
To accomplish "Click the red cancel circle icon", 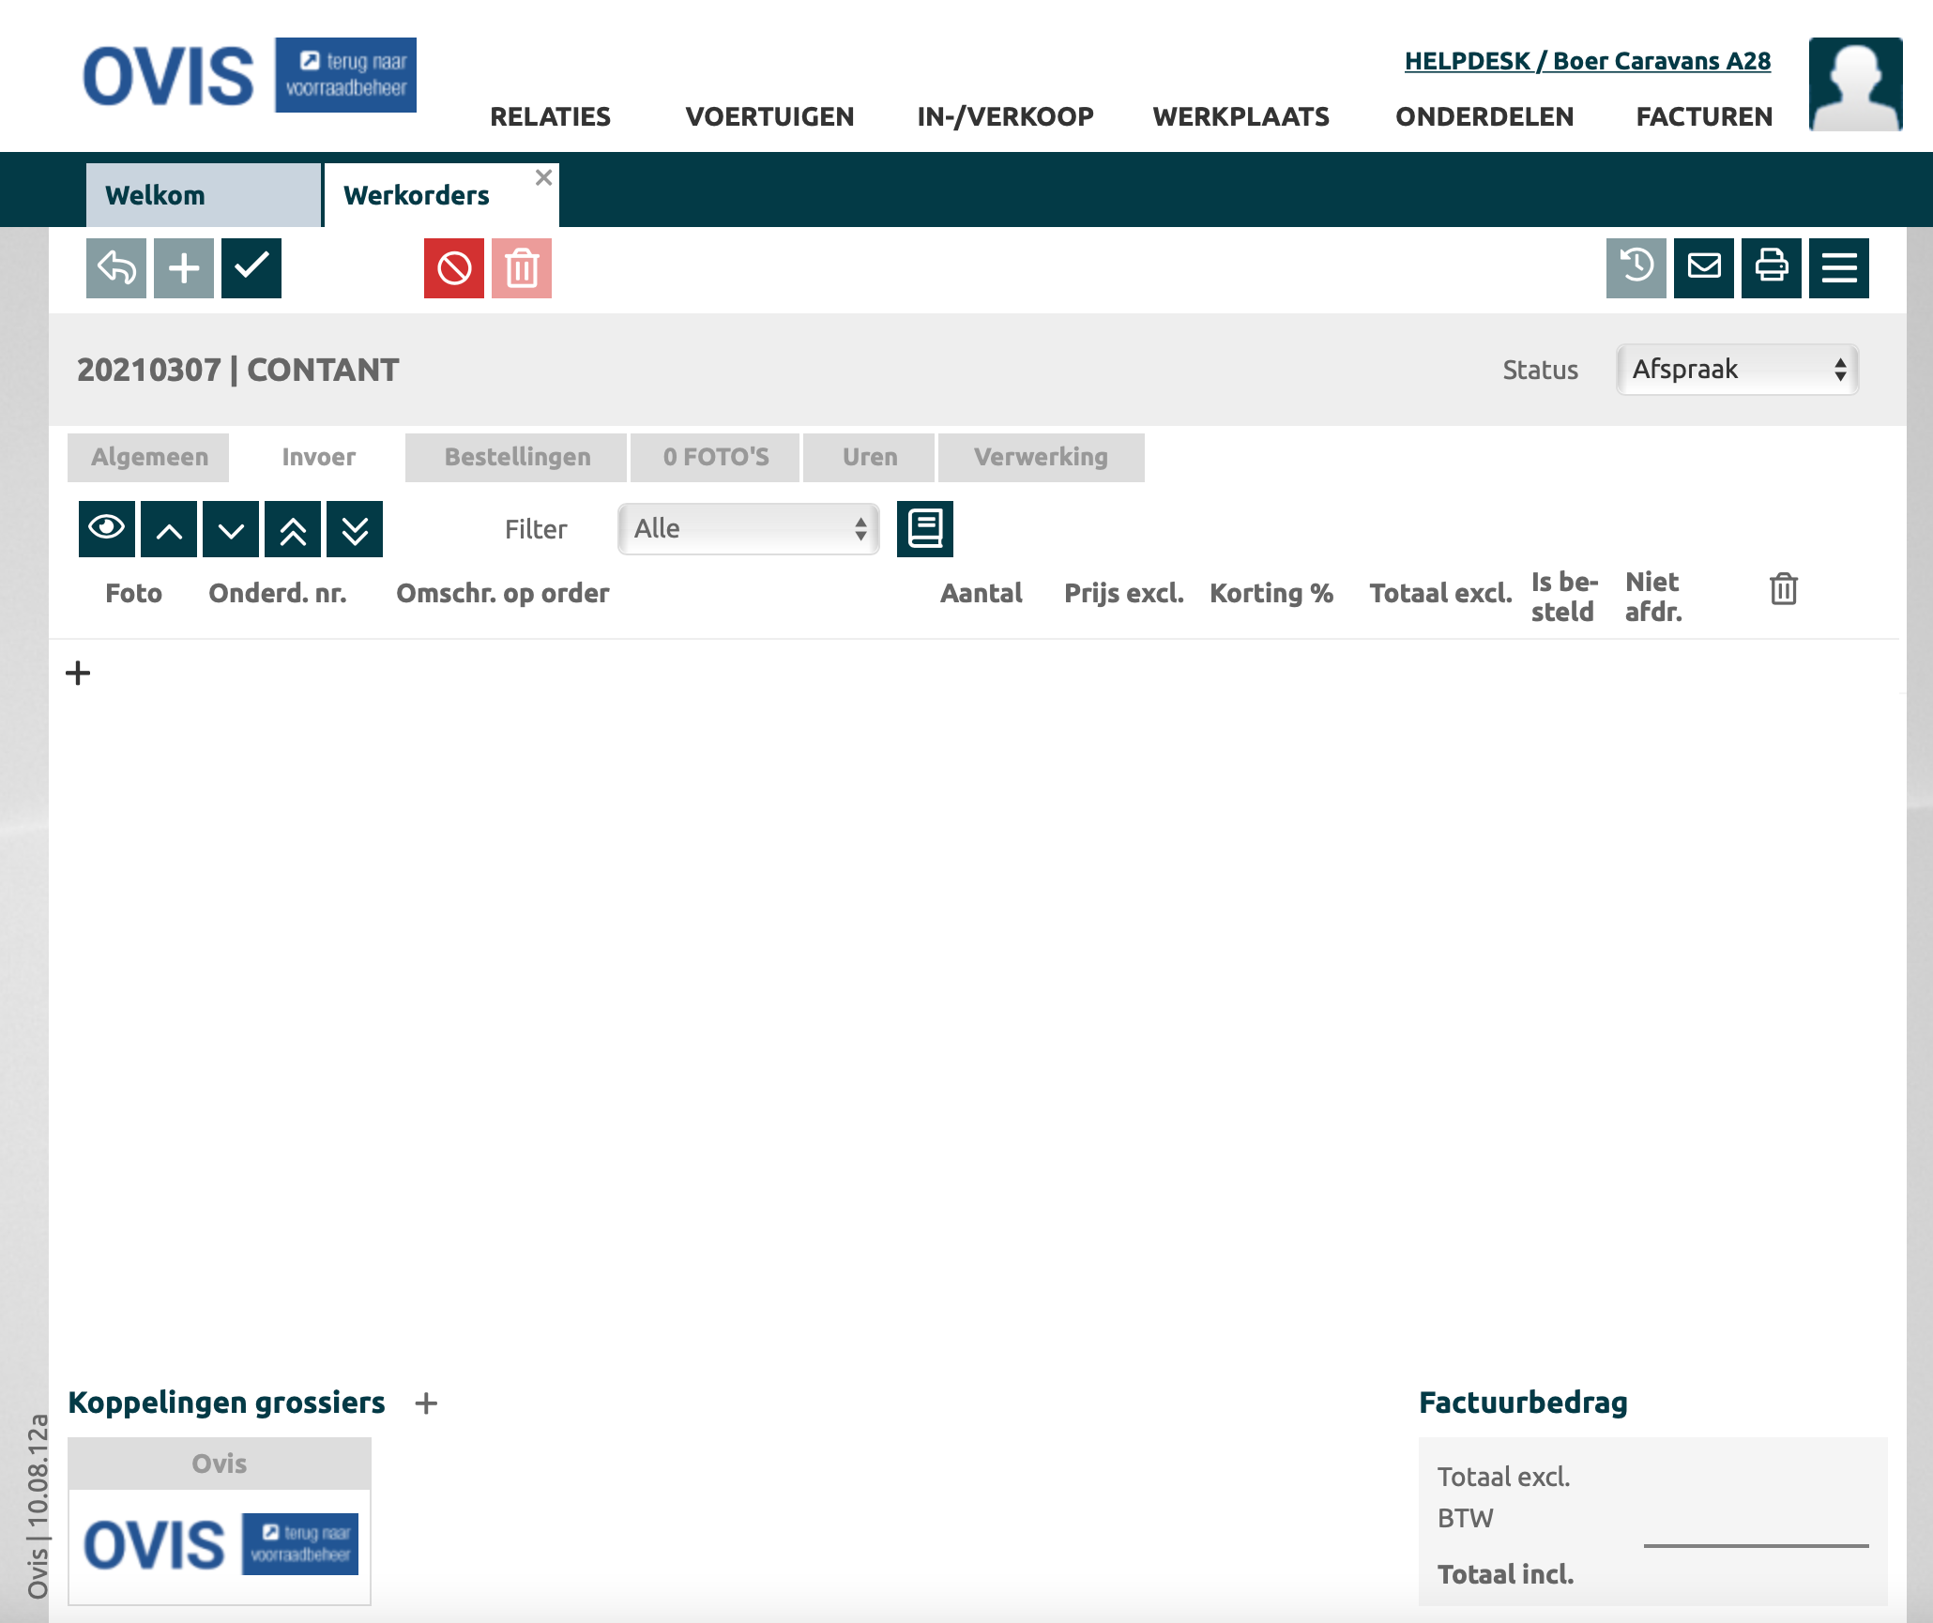I will tap(453, 268).
